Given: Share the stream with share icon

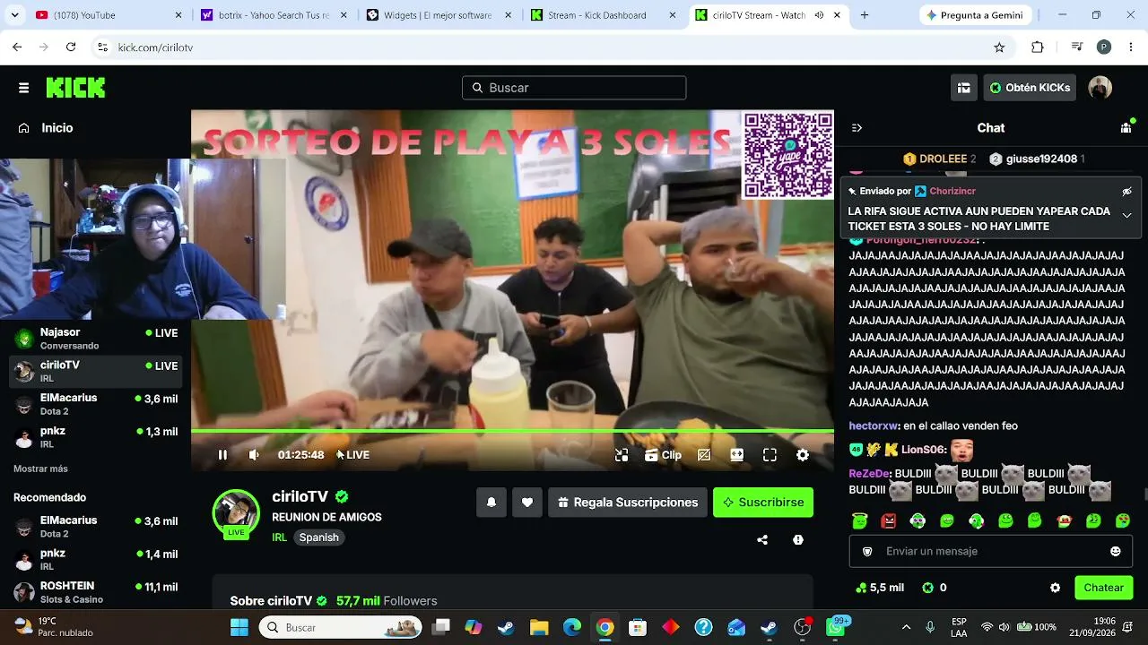Looking at the screenshot, I should (762, 540).
